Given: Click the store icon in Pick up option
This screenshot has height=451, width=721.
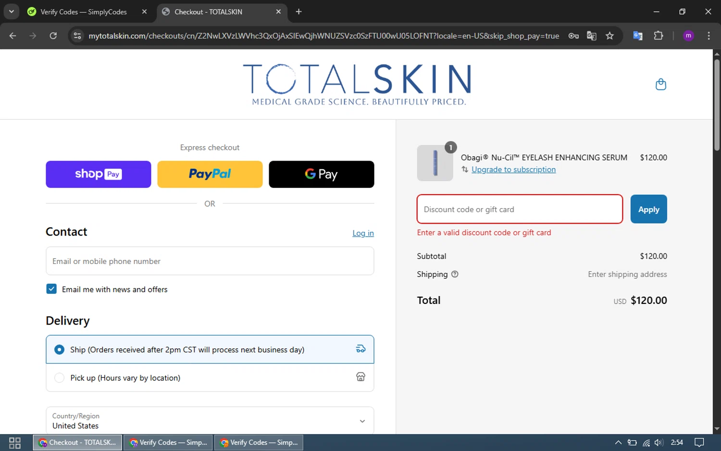Looking at the screenshot, I should tap(360, 377).
